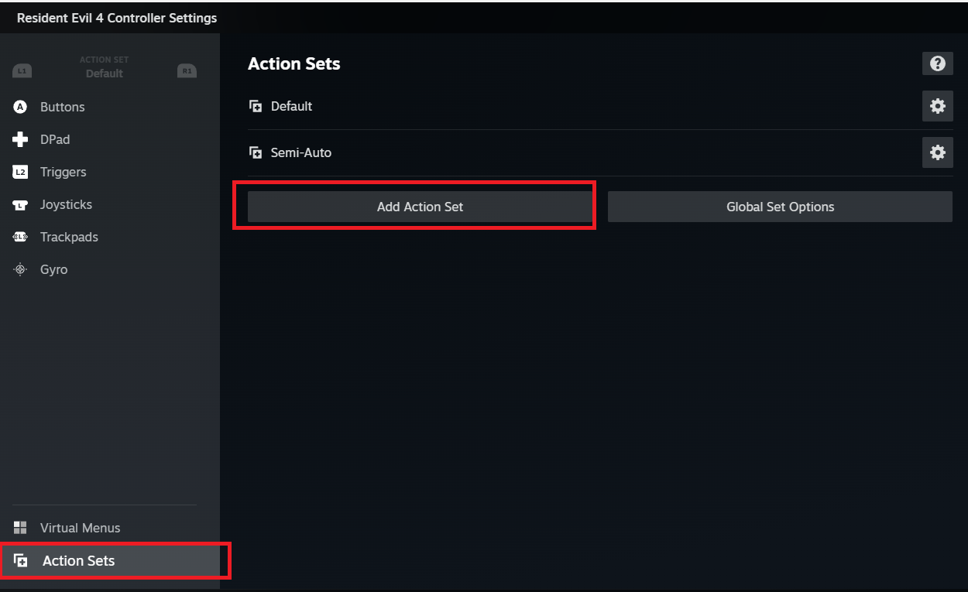This screenshot has width=968, height=592.
Task: Click the Action Sets heading
Action: tap(294, 63)
